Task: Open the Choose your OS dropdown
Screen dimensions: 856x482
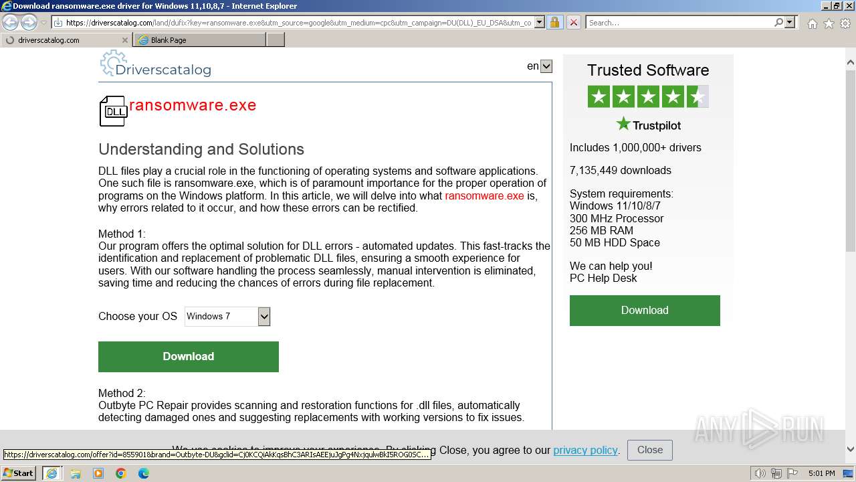Action: pyautogui.click(x=227, y=317)
